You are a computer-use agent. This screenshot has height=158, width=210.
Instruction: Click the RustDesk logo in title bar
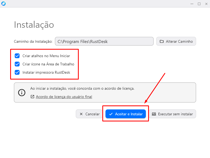click(x=3, y=4)
